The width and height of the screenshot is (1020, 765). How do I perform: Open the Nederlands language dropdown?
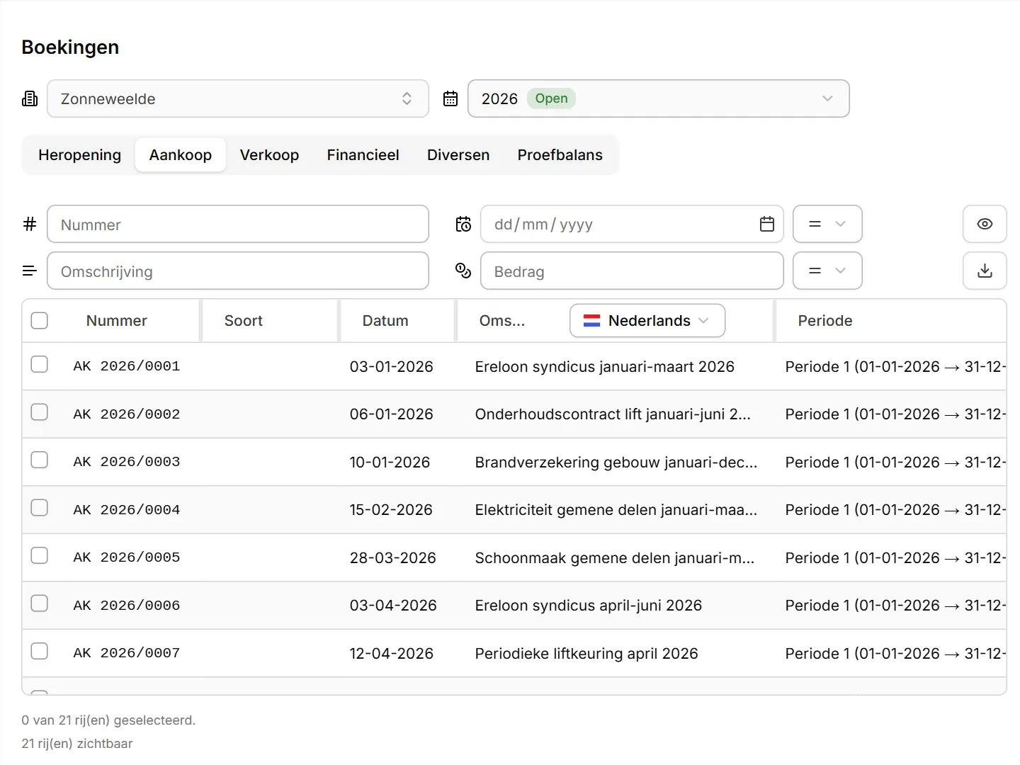[647, 321]
